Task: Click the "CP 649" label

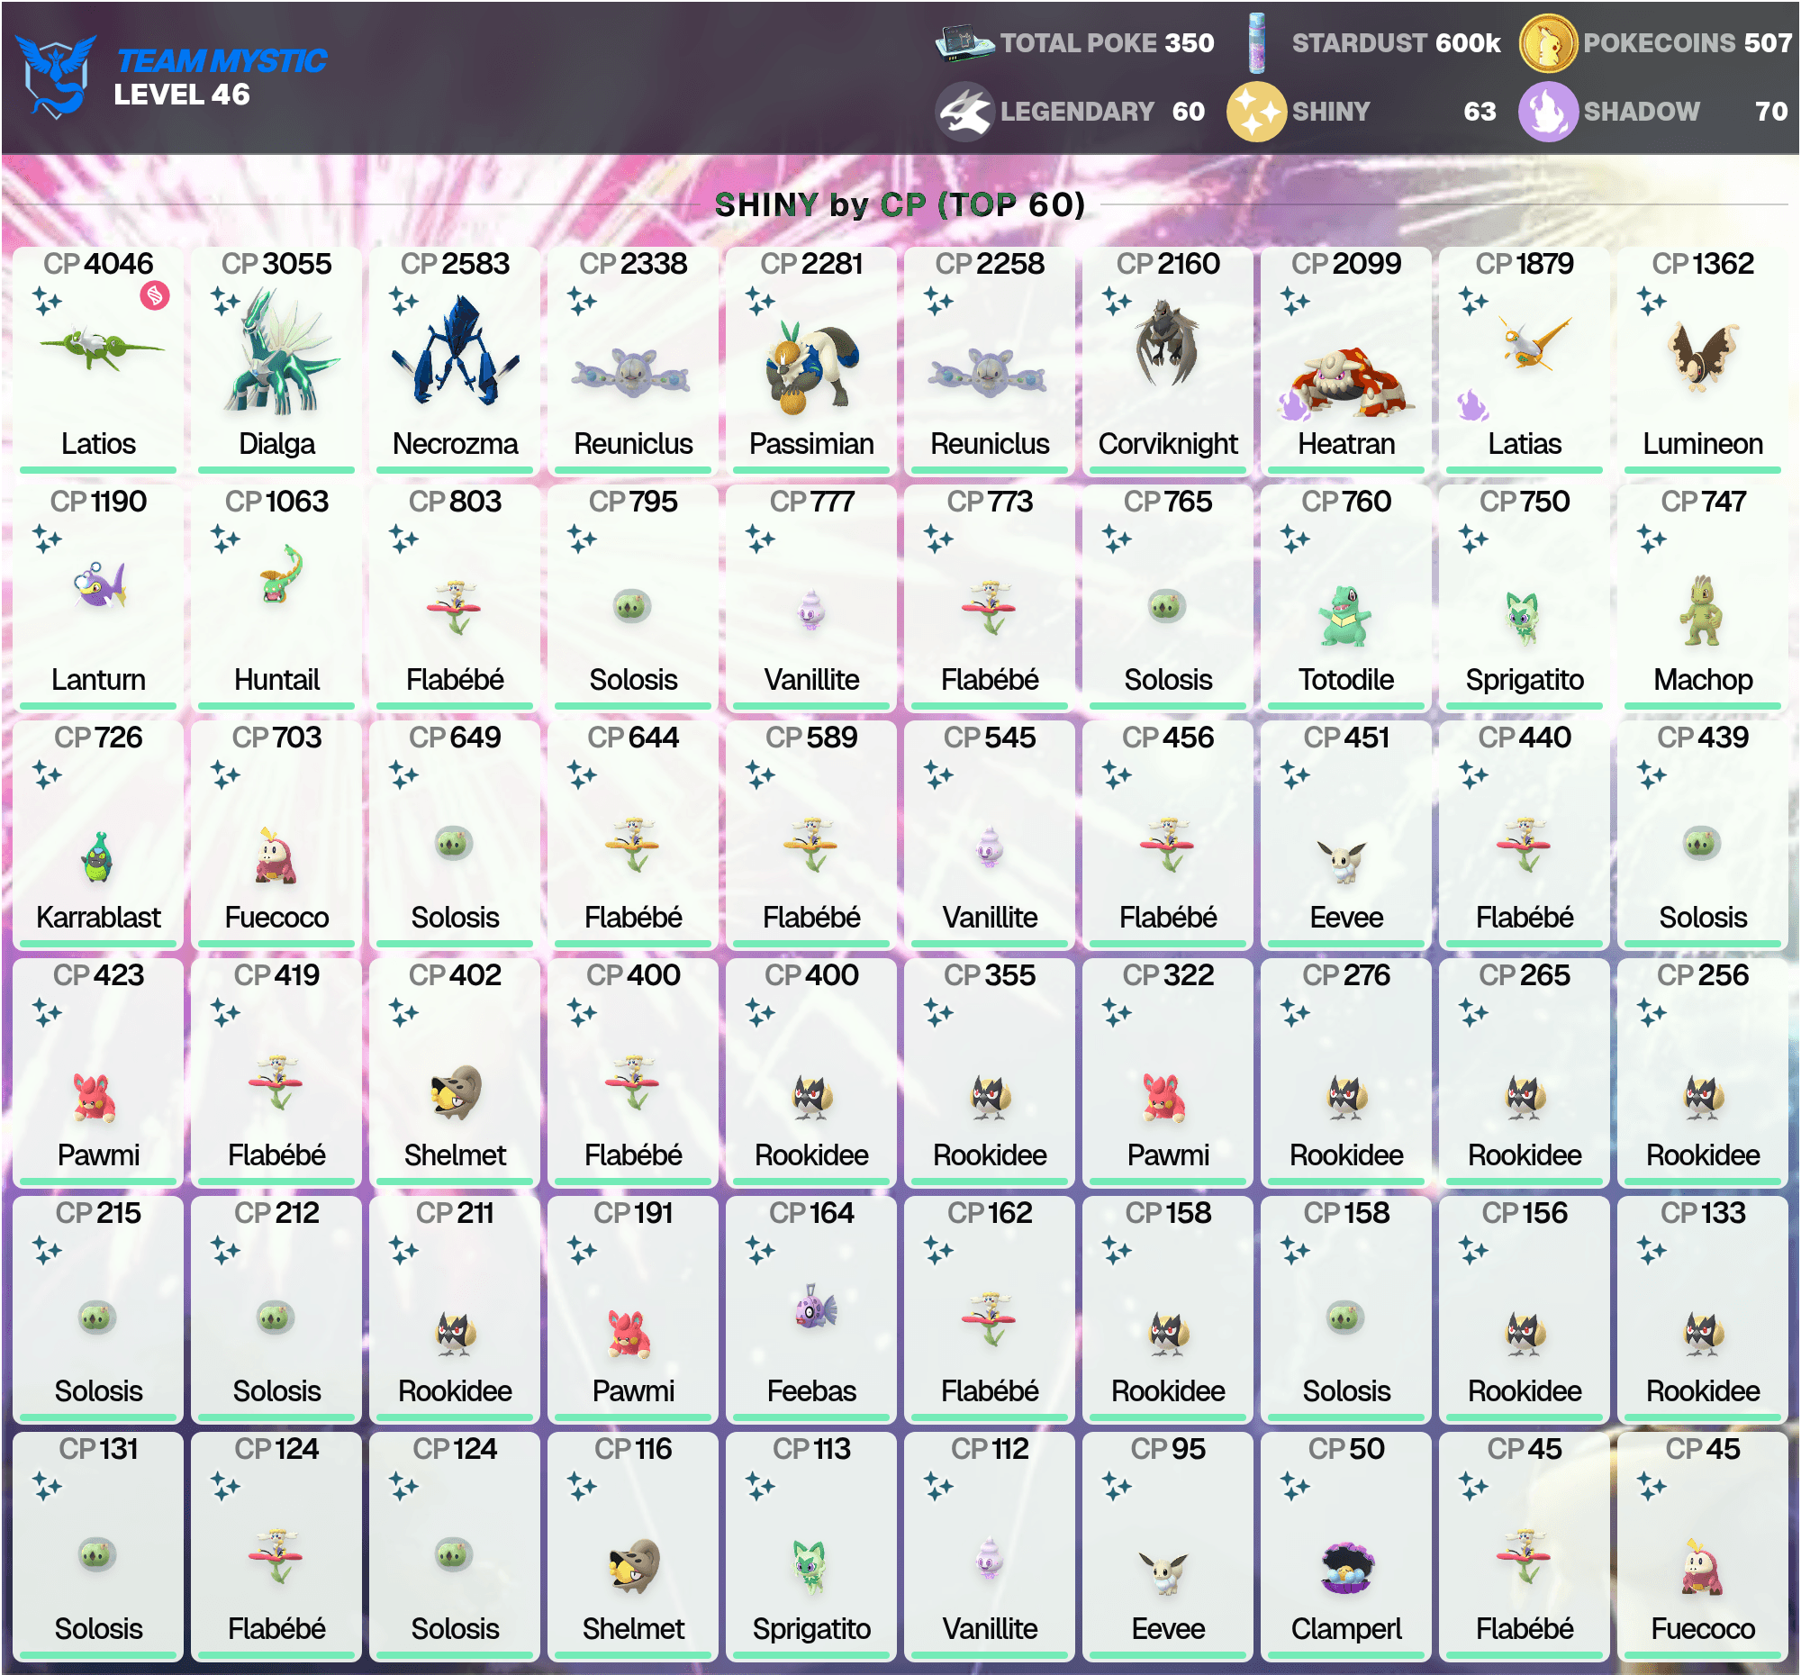Action: click(455, 738)
